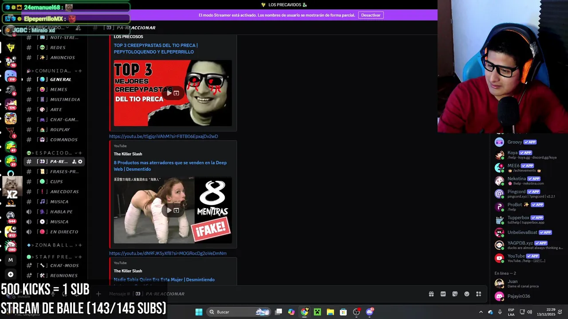Open the sticker picker in the message bar
The image size is (568, 319).
point(455,294)
